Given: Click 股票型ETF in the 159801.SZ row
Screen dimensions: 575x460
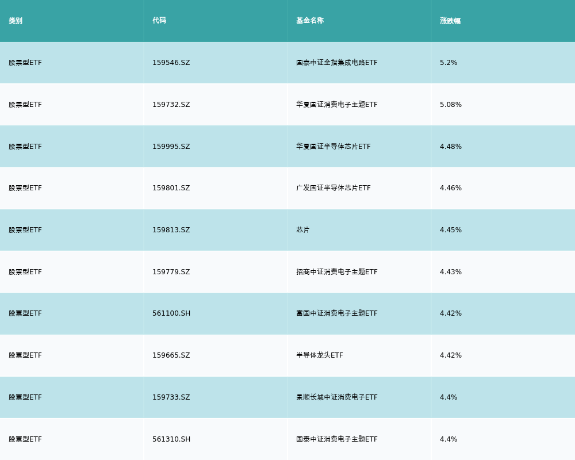Looking at the screenshot, I should point(25,188).
